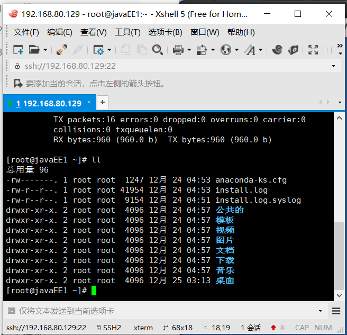Click the Copy toolbar icon
347x335 pixels.
[126, 50]
